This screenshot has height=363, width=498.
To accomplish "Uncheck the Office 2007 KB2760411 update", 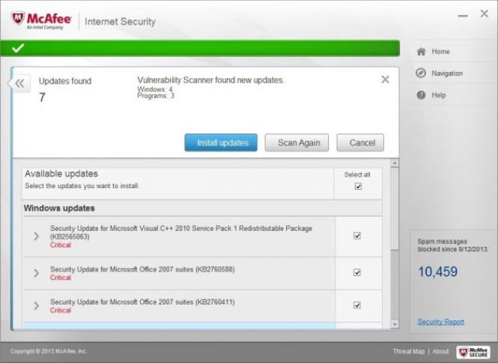I will [357, 305].
